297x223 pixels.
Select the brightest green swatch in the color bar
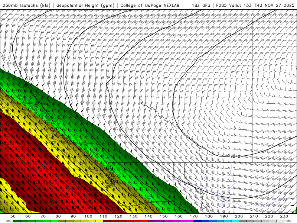click(54, 221)
